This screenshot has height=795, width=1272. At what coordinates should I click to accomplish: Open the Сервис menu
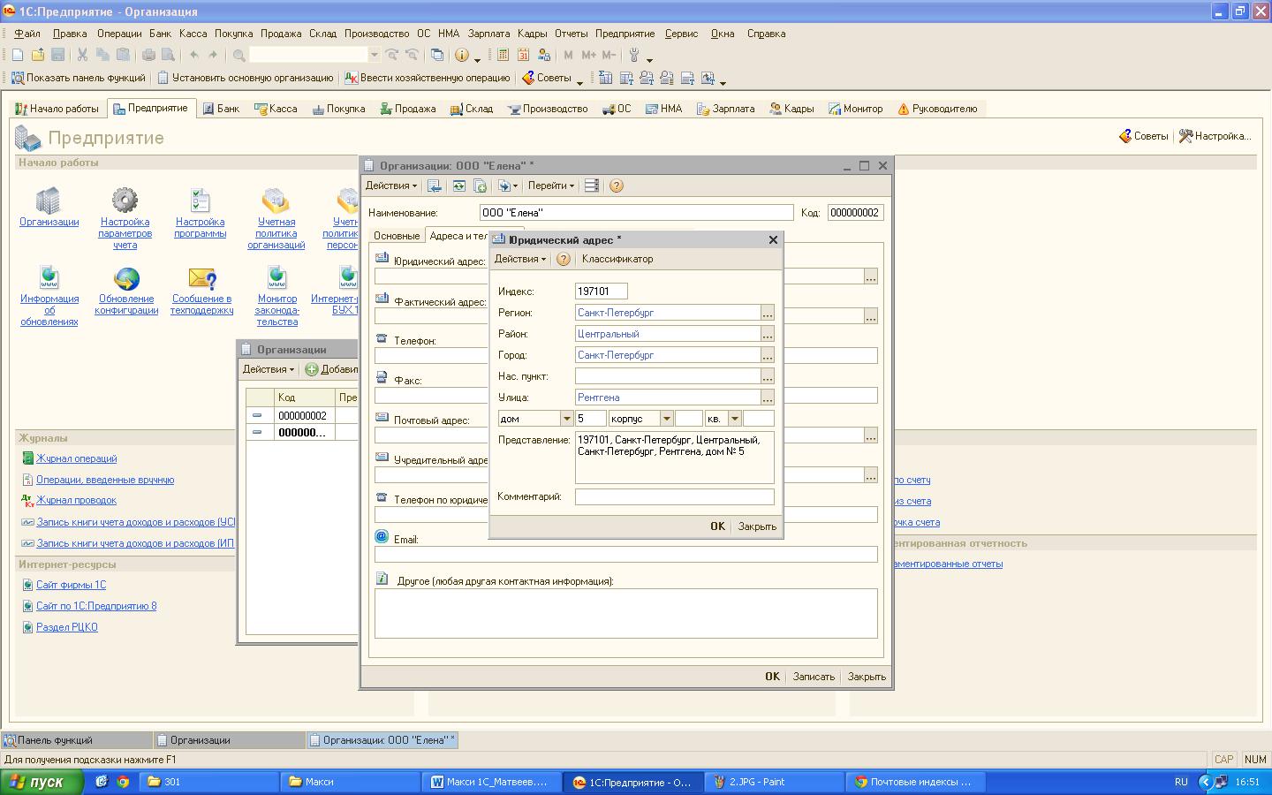[x=681, y=34]
